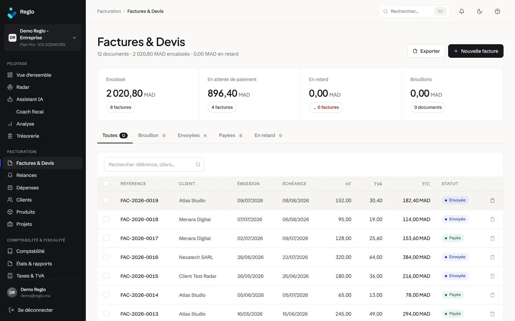Switch to Envoyées tab

click(192, 135)
